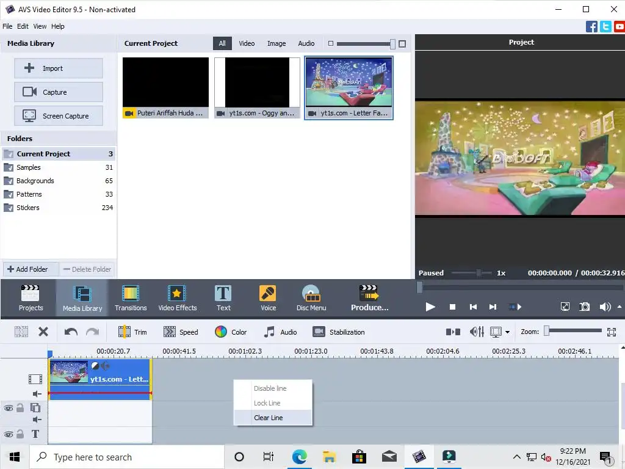This screenshot has height=469, width=625.
Task: Adjust the playback speed slider
Action: click(479, 273)
